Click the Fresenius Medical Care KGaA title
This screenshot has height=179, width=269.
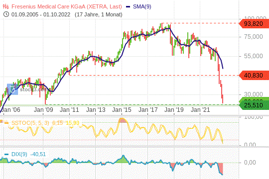(67, 6)
